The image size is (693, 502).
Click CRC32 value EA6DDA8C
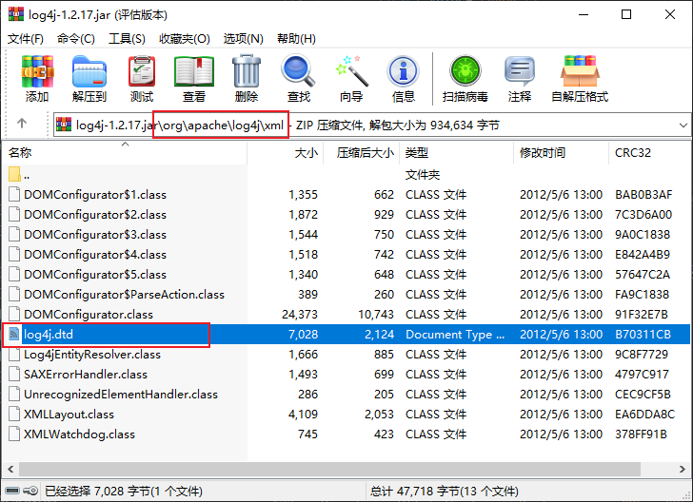point(644,415)
